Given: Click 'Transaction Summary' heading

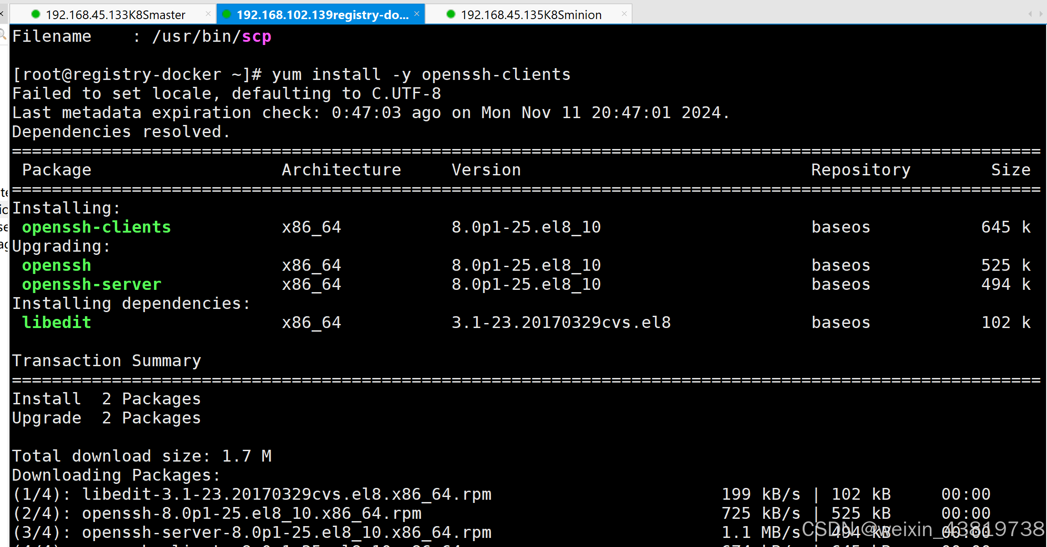Looking at the screenshot, I should click(106, 361).
